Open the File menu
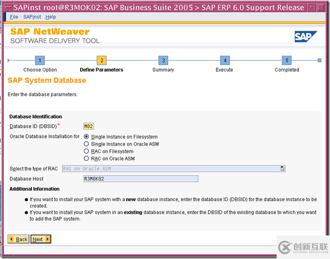 tap(14, 17)
